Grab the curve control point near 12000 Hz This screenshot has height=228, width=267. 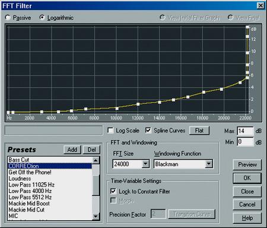click(x=138, y=104)
